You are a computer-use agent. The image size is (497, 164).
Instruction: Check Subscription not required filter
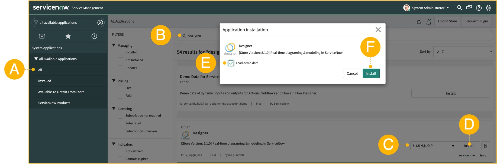120,116
